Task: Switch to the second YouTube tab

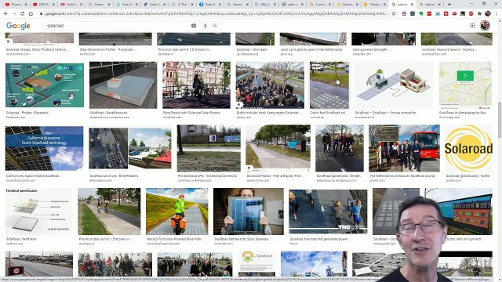Action: click(x=43, y=5)
